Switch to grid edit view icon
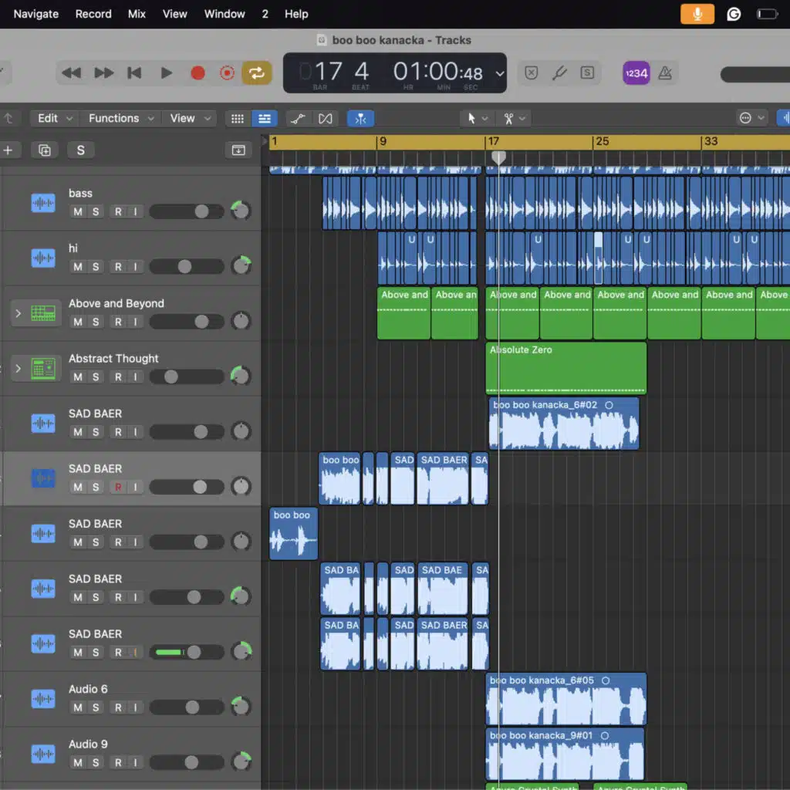The width and height of the screenshot is (790, 790). click(238, 118)
